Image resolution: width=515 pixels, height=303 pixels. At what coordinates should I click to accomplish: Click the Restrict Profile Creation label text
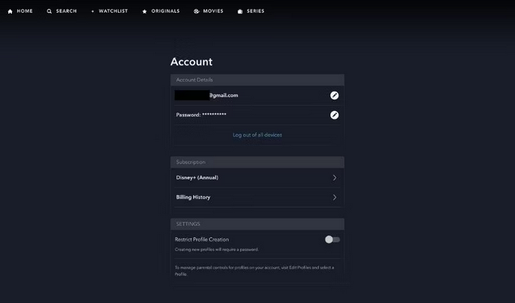pos(202,239)
